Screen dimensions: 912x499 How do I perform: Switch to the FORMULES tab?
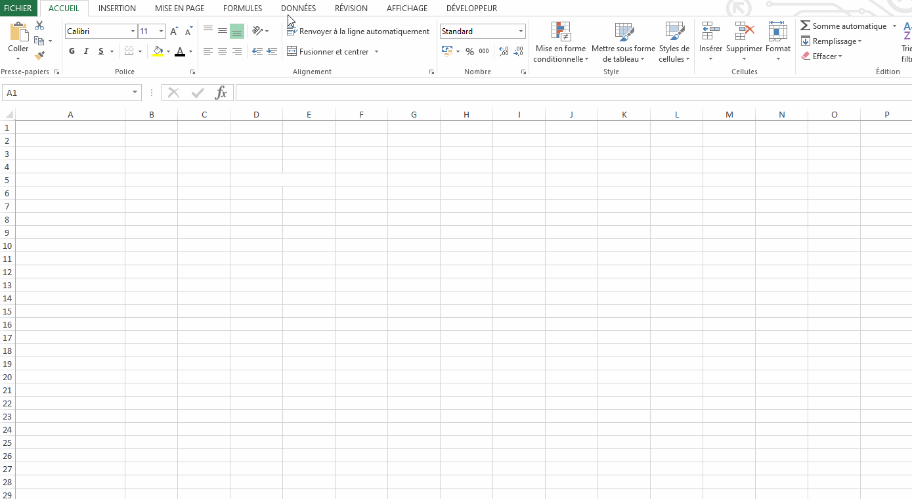point(242,9)
